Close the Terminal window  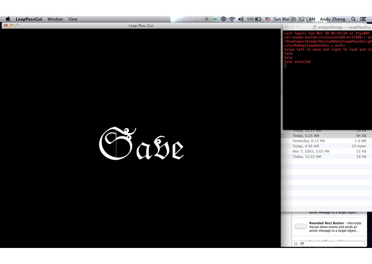tap(287, 27)
